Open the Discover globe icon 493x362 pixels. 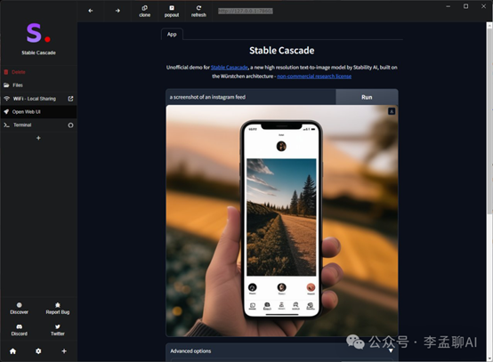[20, 305]
